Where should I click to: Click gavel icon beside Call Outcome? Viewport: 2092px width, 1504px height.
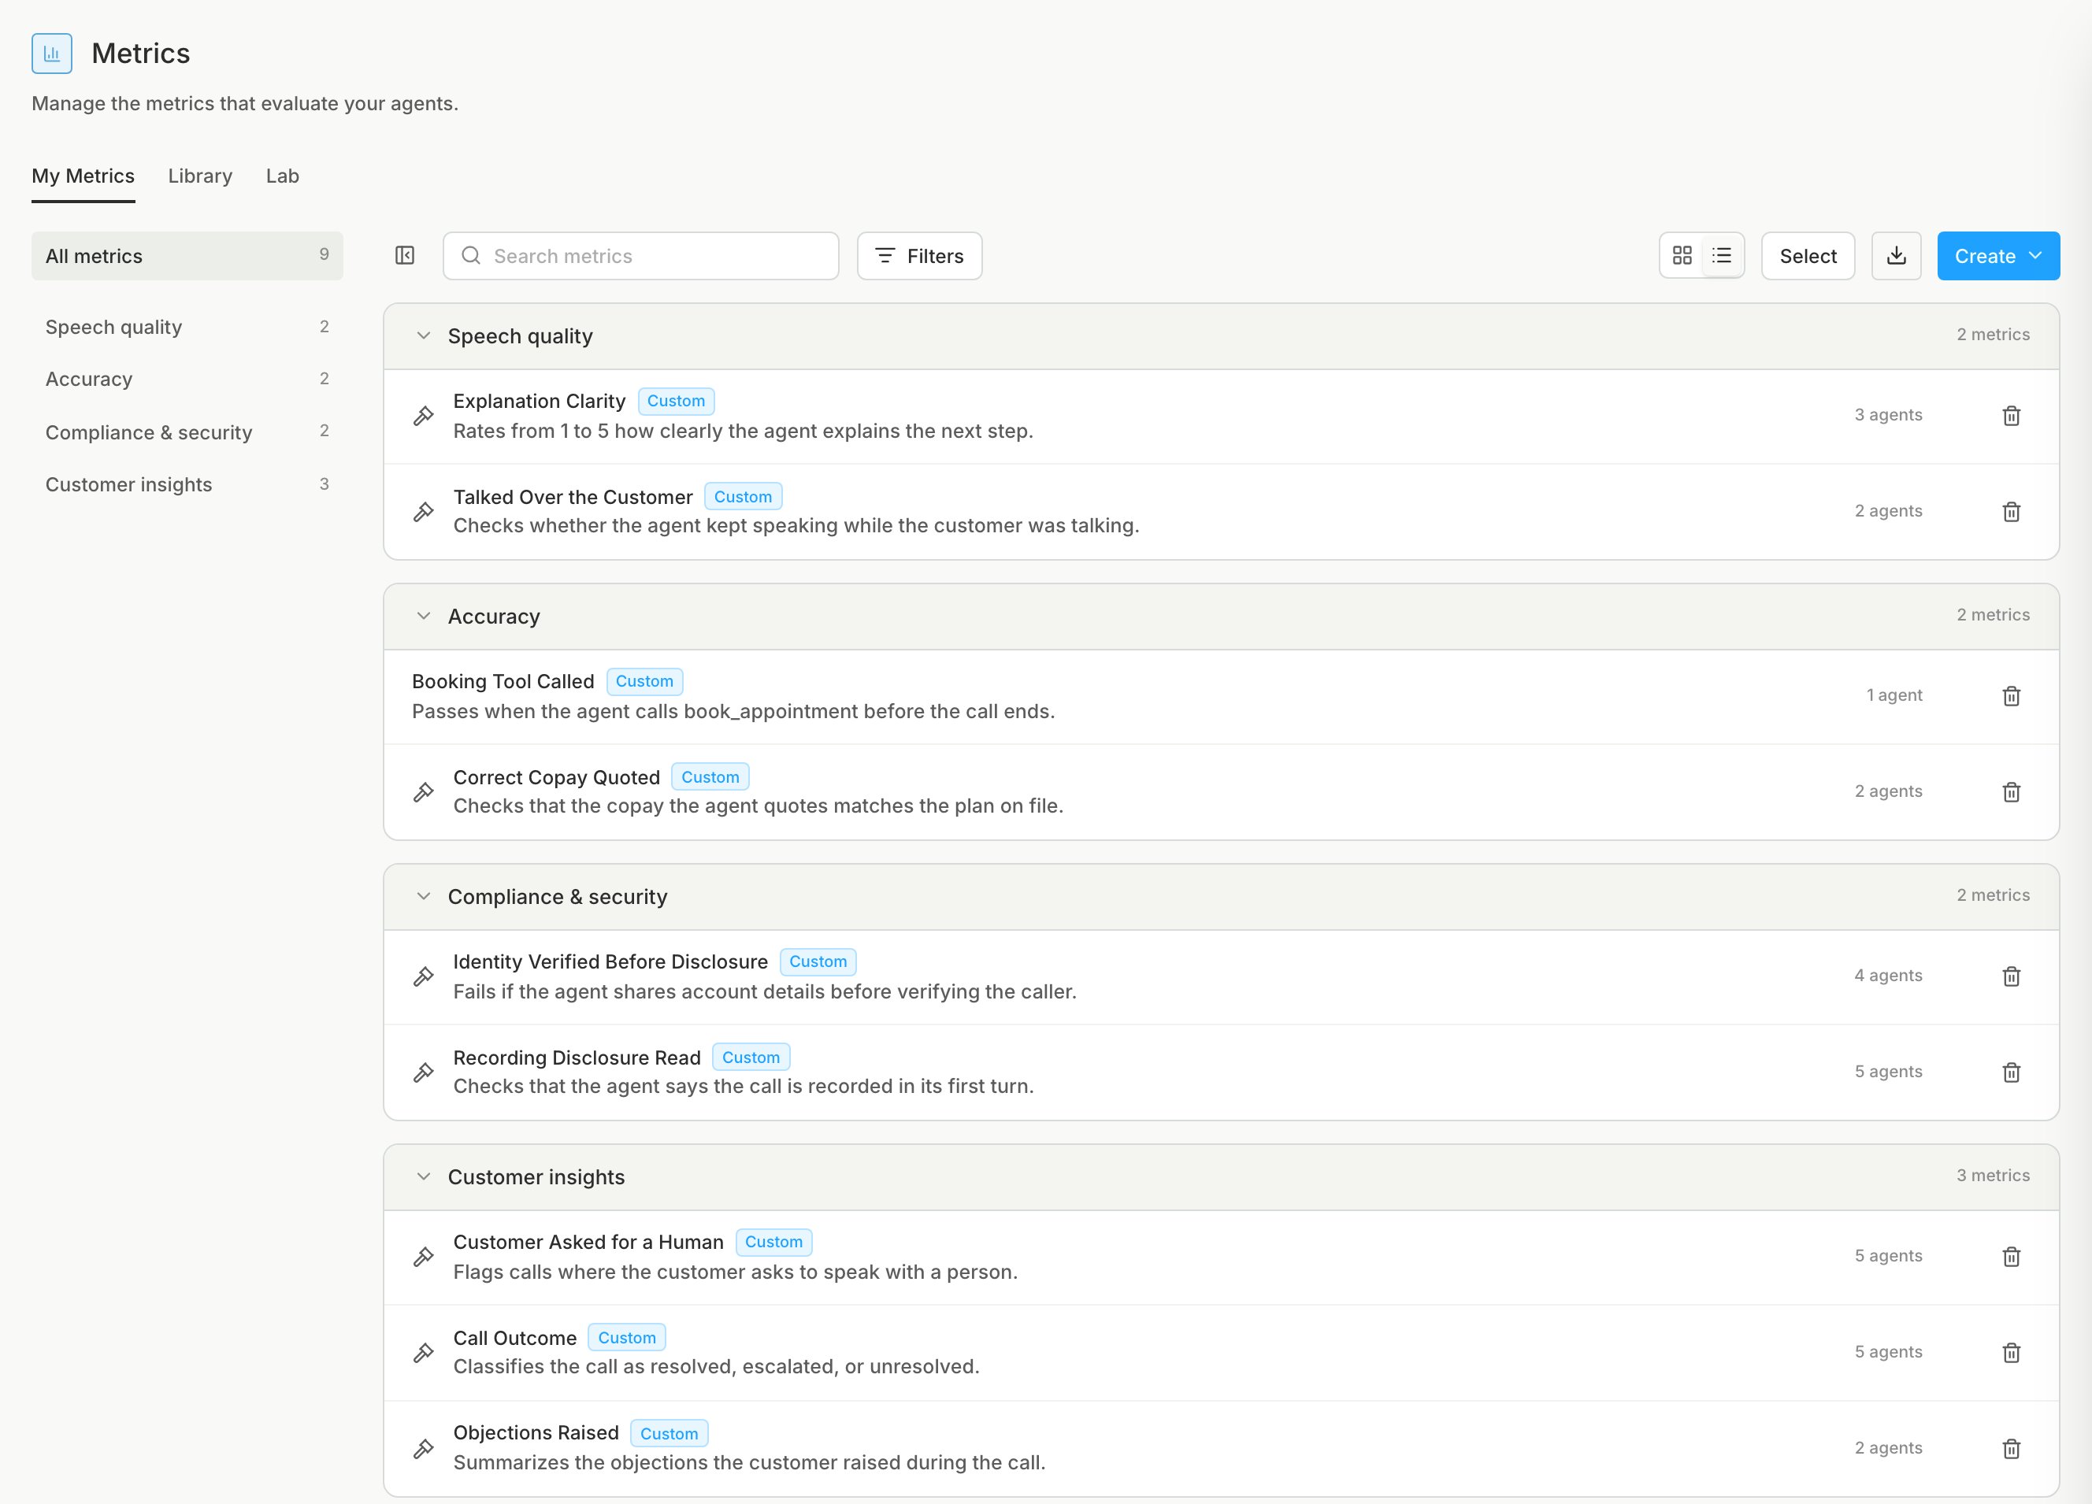[424, 1353]
